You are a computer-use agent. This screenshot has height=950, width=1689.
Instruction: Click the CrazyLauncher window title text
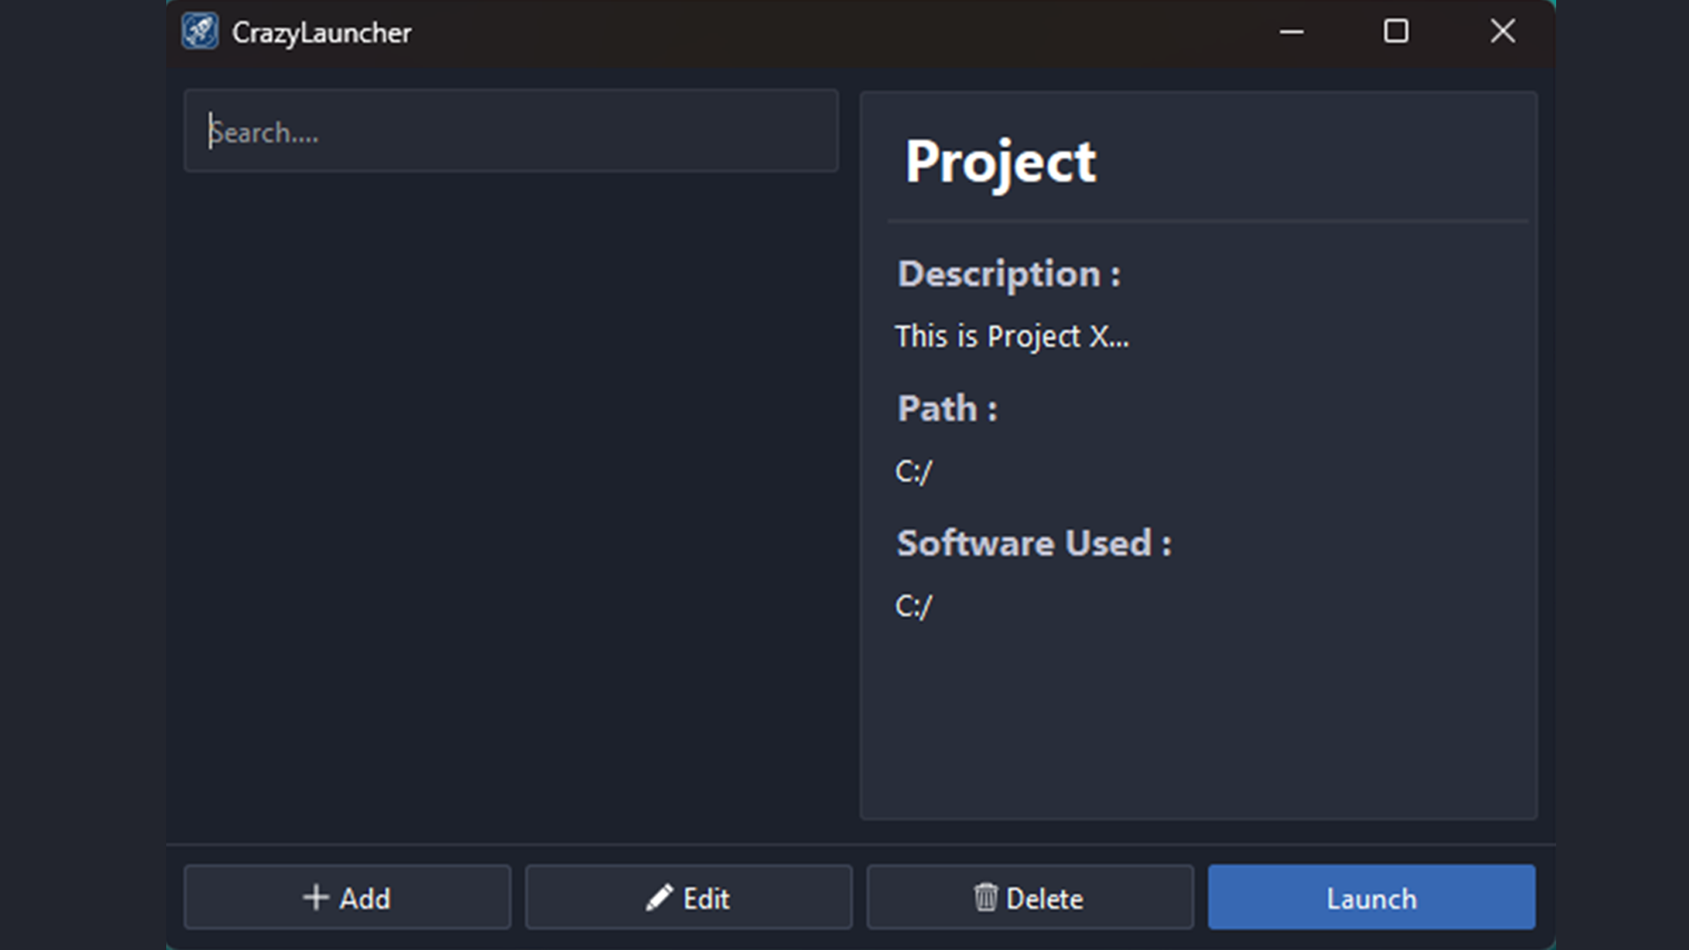point(321,33)
